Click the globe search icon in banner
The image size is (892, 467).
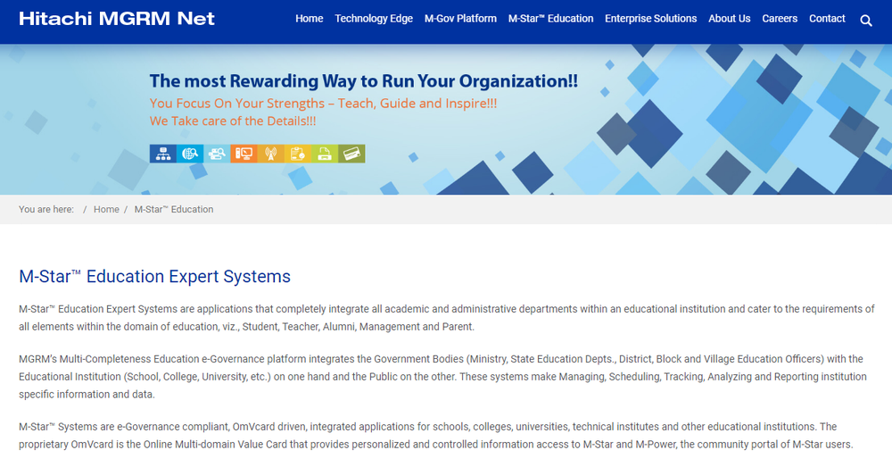pyautogui.click(x=190, y=154)
